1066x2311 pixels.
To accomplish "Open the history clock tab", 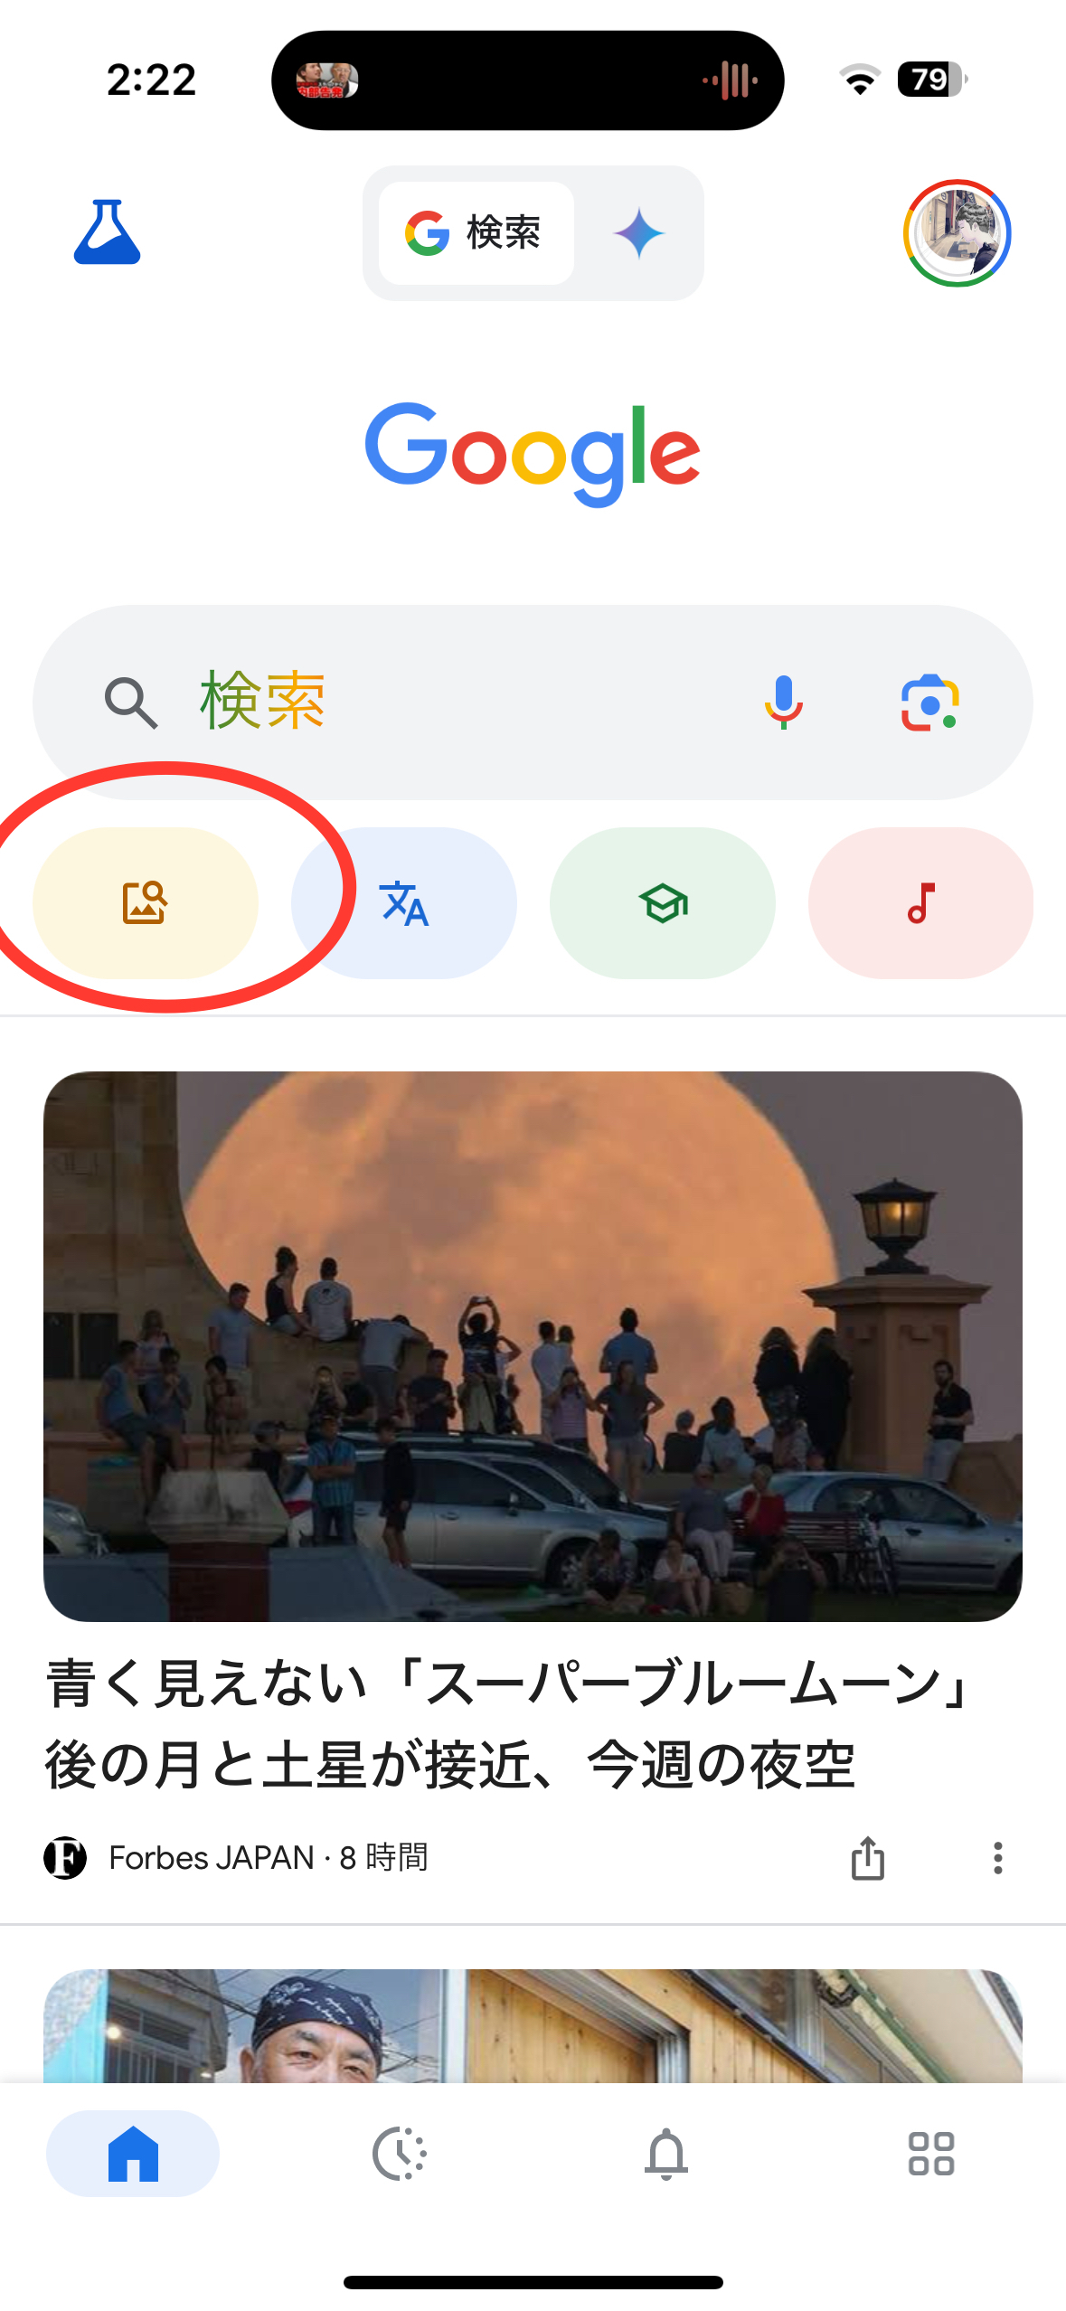I will pos(400,2153).
